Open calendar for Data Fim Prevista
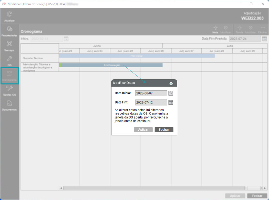This screenshot has width=269, height=200. (x=264, y=39)
